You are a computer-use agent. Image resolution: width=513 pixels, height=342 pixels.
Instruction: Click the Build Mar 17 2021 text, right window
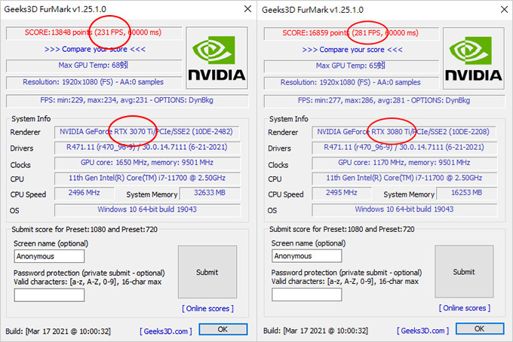coord(315,331)
